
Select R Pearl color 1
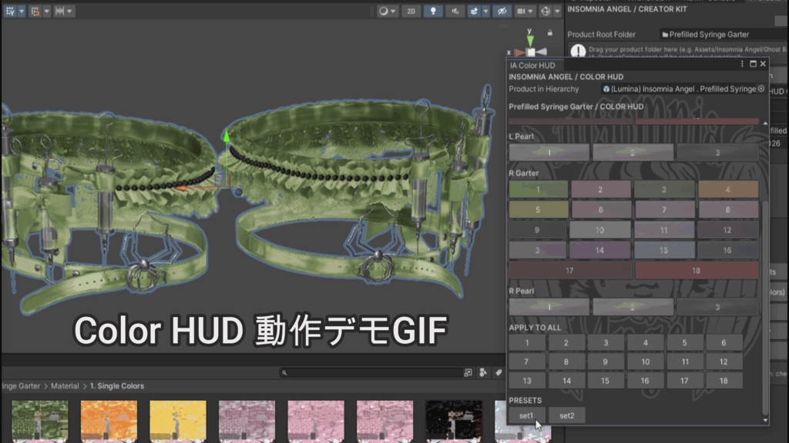549,307
